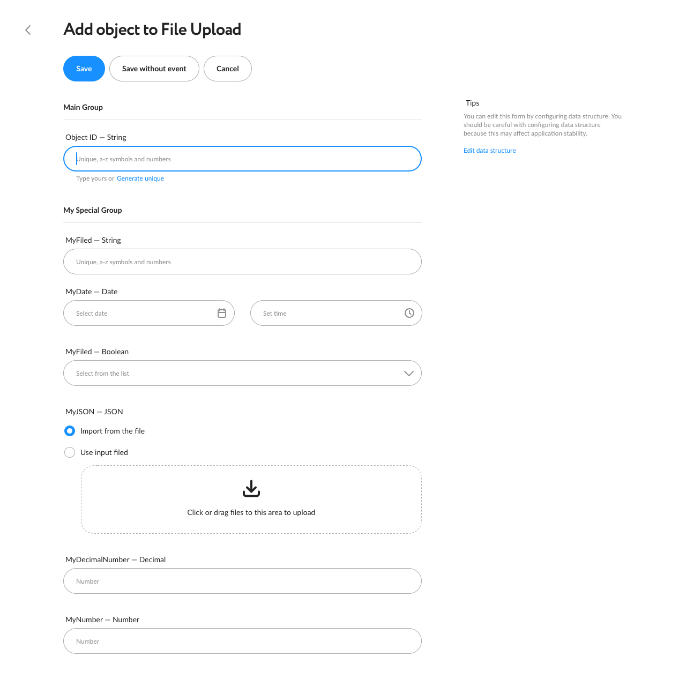Click the clock icon in Set time
Viewport: 686px width, 686px height.
[x=409, y=313]
